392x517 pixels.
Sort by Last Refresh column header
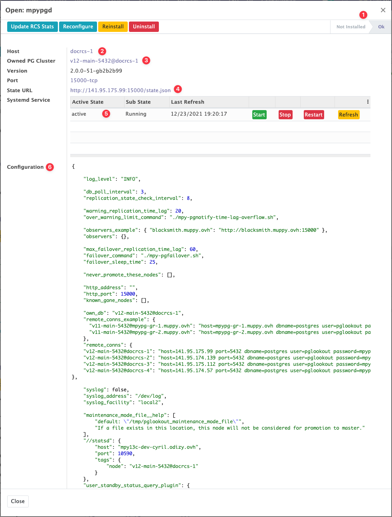[x=188, y=102]
